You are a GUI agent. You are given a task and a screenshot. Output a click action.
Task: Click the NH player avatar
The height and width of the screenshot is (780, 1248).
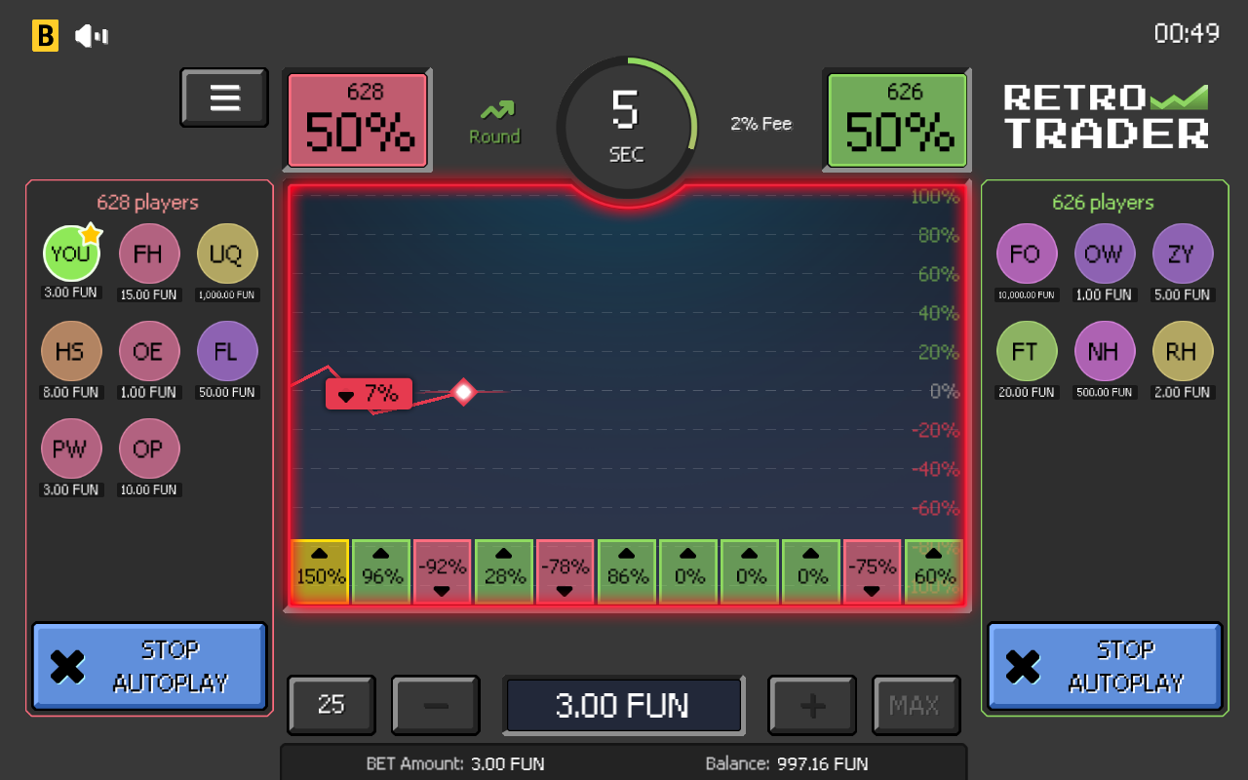(x=1104, y=352)
